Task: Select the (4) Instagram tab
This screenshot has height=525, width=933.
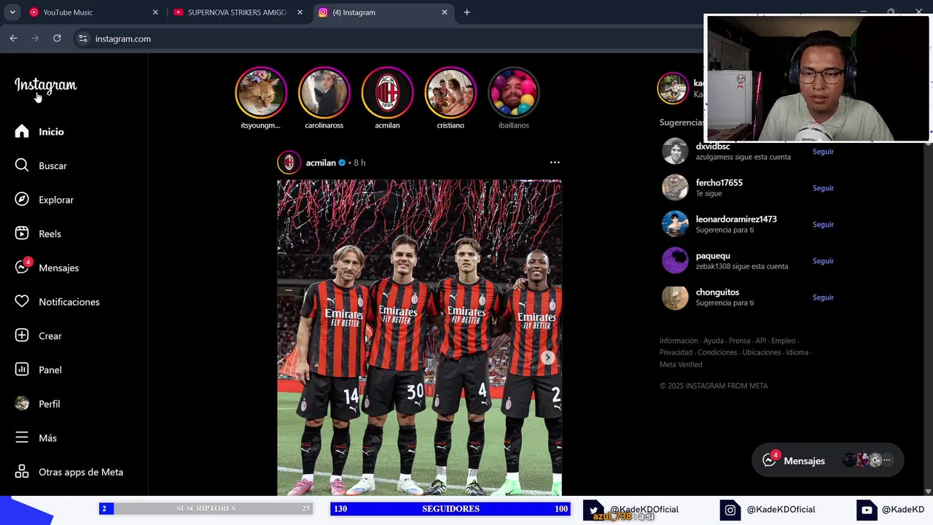Action: [383, 12]
